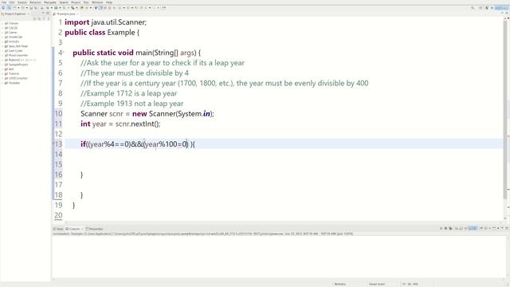Screen dimensions: 510x287
Task: Click the 'Smart Insert' status bar entry
Action: pyautogui.click(x=377, y=284)
